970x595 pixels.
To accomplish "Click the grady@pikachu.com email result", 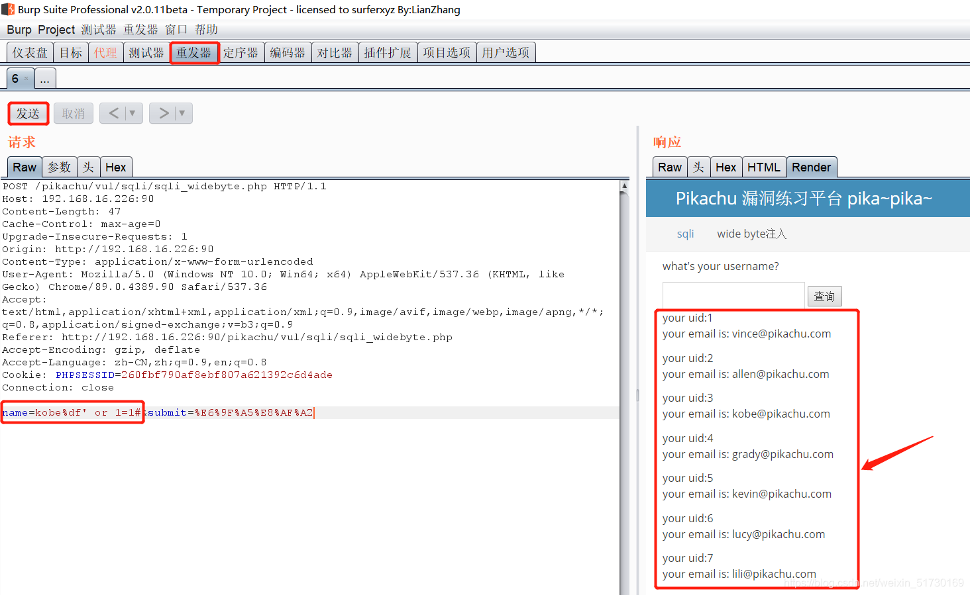I will 782,454.
